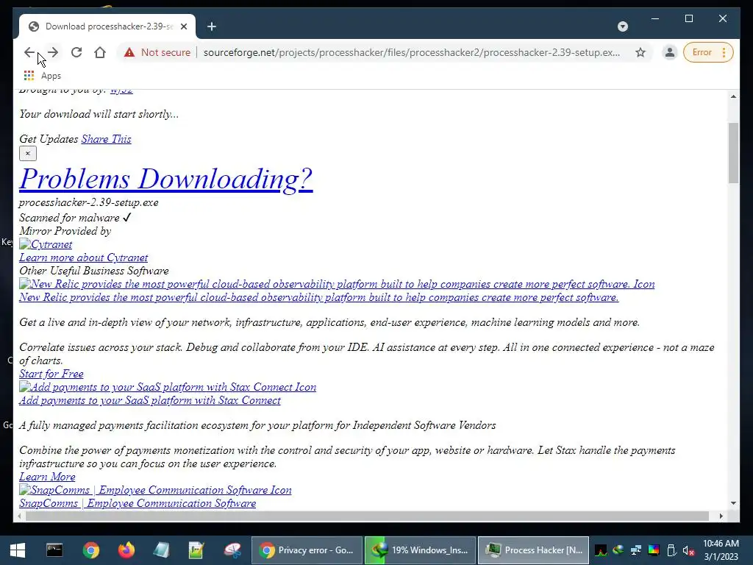Follow the Learn More link
Image resolution: width=753 pixels, height=565 pixels.
tap(47, 477)
